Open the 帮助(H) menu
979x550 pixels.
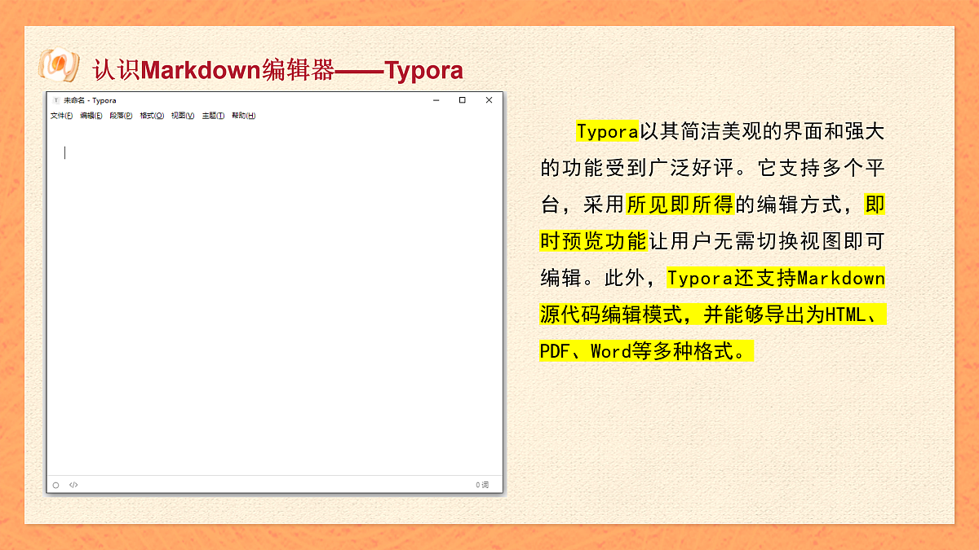point(243,116)
